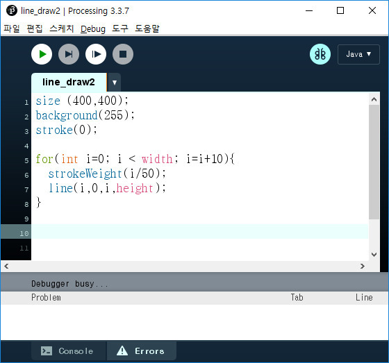Minimize the Processing window
The height and width of the screenshot is (363, 389).
309,10
